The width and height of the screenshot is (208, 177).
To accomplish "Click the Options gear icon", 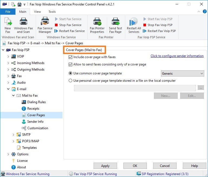I will (14, 154).
